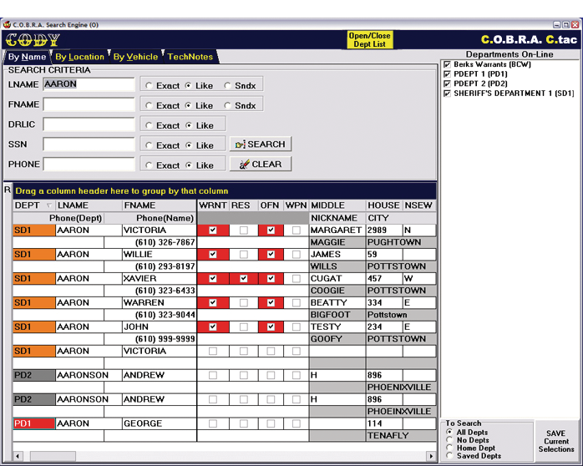This screenshot has width=583, height=466.
Task: Click the right arrow of the horizontal scrollbar
Action: [431, 456]
